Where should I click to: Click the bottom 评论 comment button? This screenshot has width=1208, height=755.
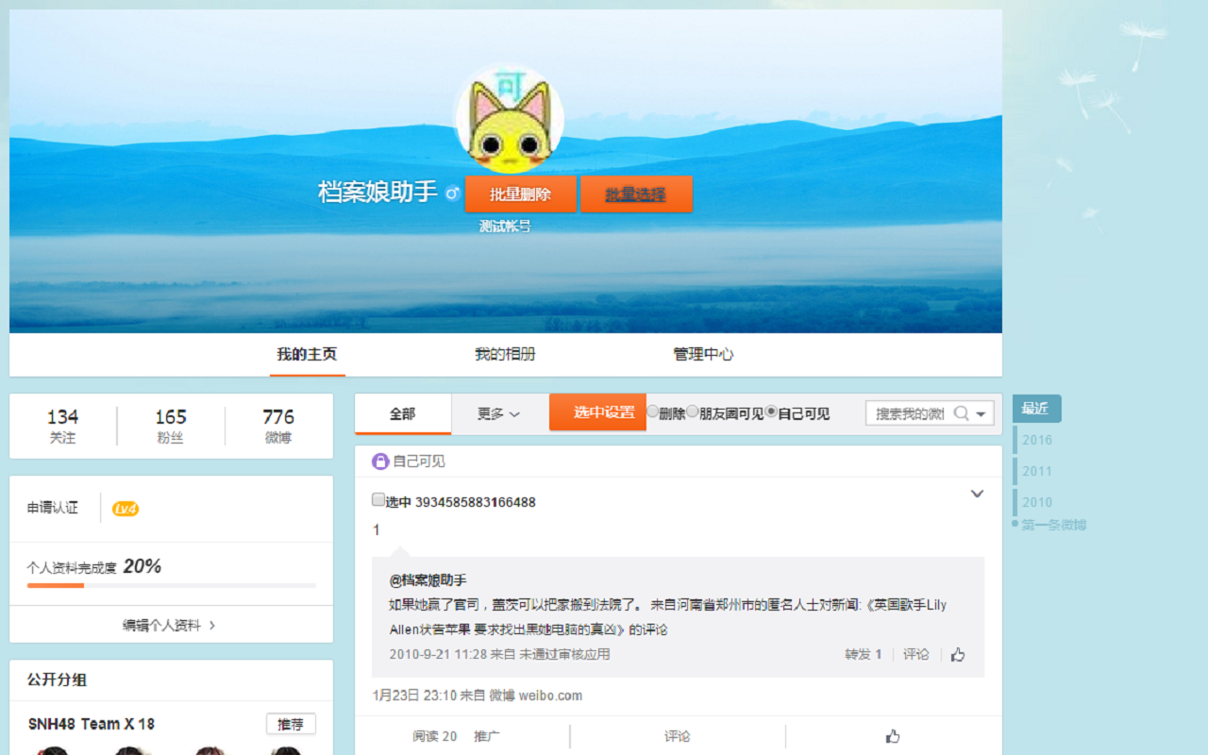tap(678, 736)
